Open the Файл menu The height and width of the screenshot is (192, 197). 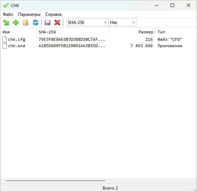8,14
